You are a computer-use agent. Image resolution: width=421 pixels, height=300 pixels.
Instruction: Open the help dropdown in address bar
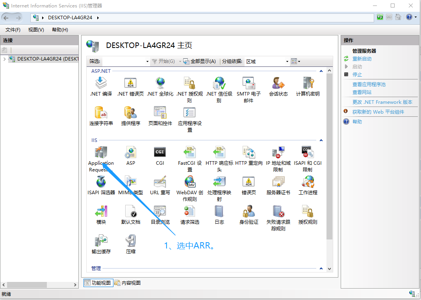[x=415, y=17]
